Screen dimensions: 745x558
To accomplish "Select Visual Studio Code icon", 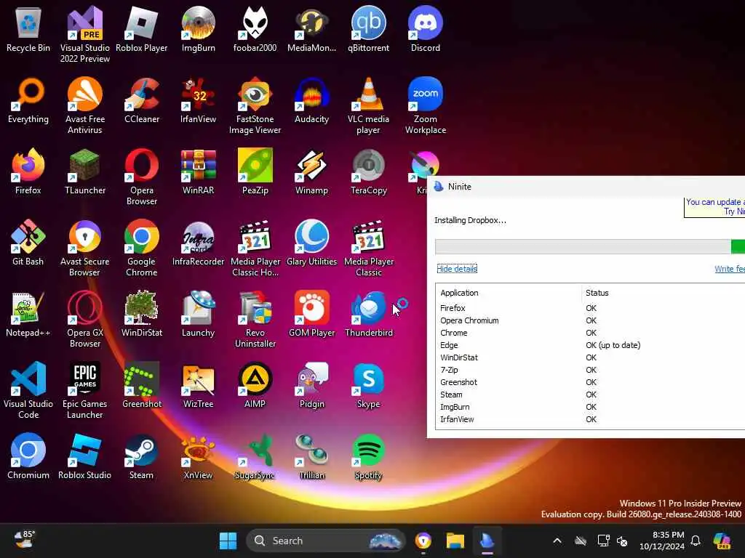I will (x=28, y=390).
